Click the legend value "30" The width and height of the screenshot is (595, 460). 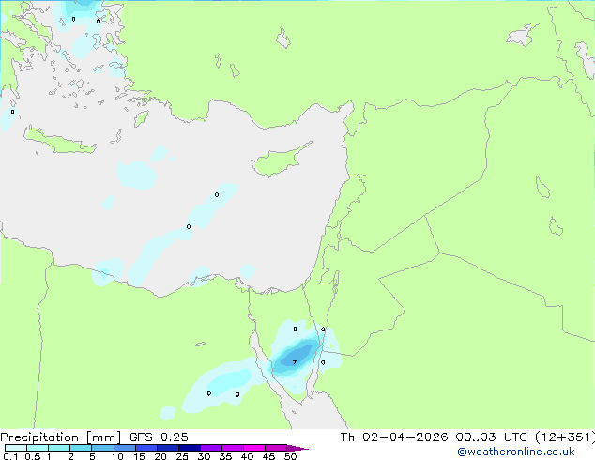[x=204, y=456]
